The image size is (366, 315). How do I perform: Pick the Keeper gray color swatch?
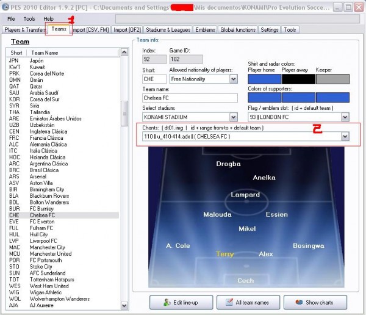click(x=332, y=79)
